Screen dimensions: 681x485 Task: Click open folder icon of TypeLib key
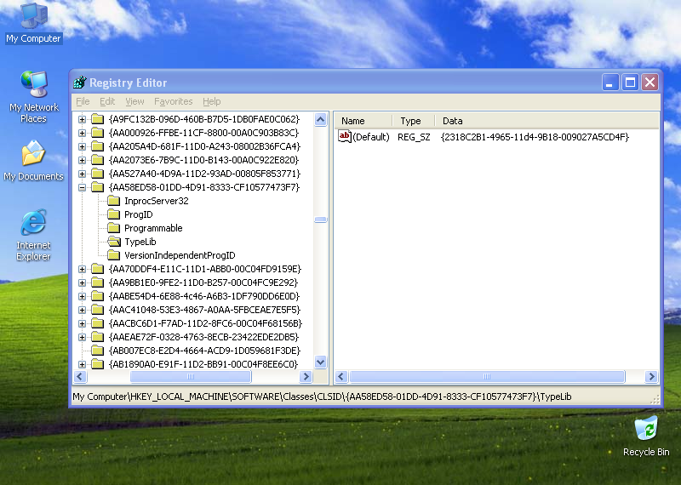(x=114, y=242)
